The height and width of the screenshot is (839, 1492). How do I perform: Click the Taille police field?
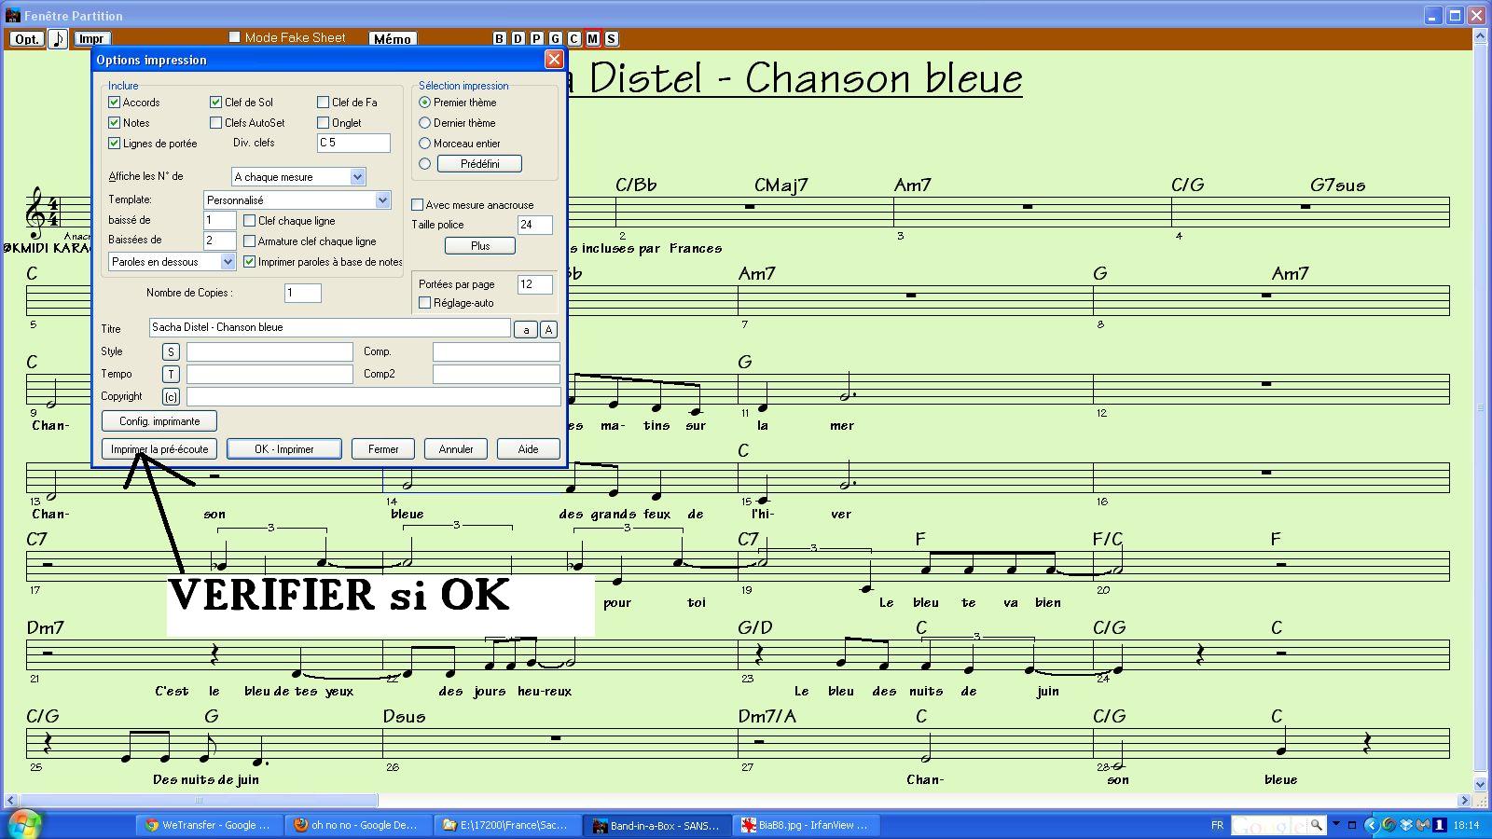pyautogui.click(x=534, y=225)
